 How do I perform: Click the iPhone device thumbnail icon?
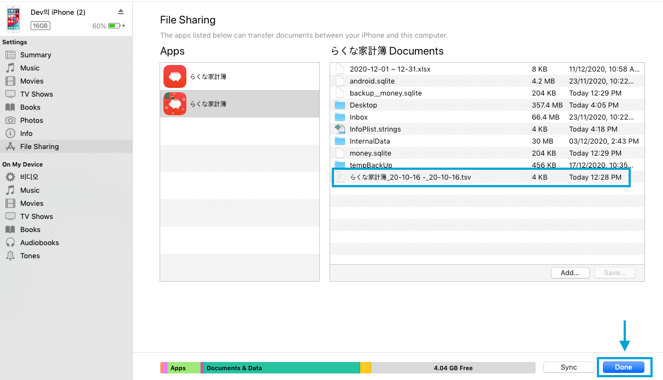[13, 19]
